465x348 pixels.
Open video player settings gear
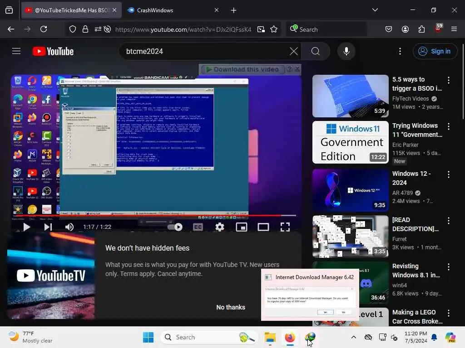pyautogui.click(x=219, y=227)
